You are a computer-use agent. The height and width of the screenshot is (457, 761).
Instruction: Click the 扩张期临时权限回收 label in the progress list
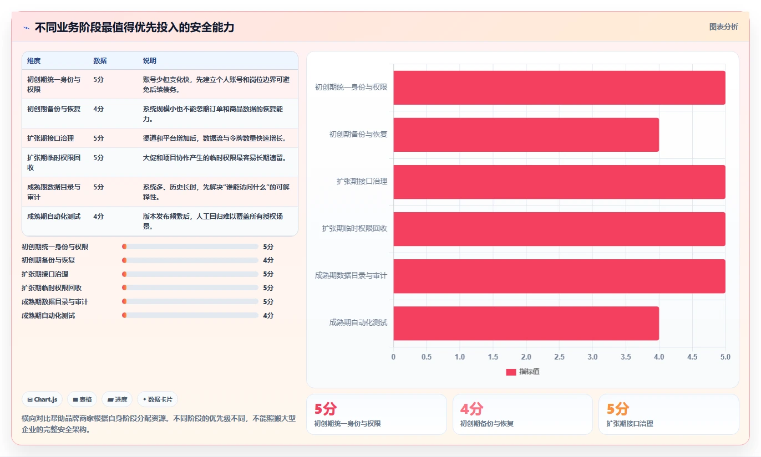52,288
